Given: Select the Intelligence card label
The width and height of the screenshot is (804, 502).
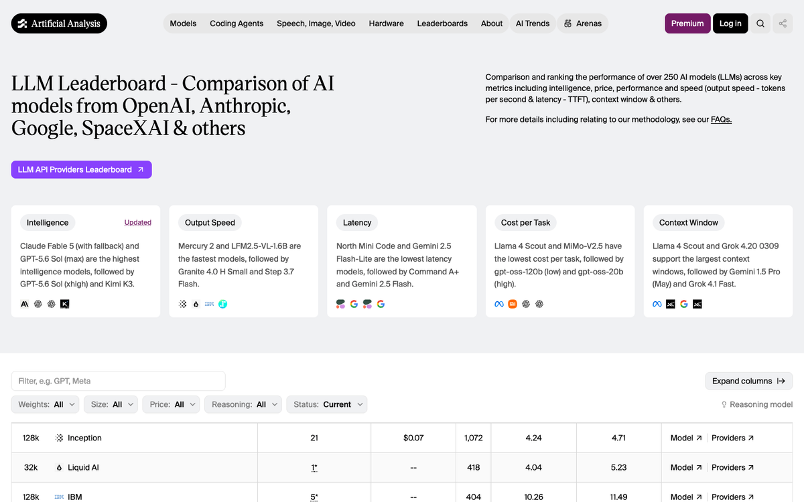Looking at the screenshot, I should pyautogui.click(x=48, y=222).
